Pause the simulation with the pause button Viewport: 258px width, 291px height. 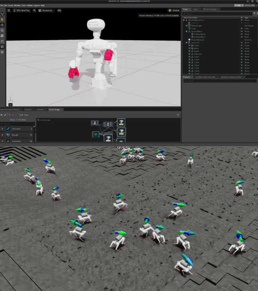(2, 46)
